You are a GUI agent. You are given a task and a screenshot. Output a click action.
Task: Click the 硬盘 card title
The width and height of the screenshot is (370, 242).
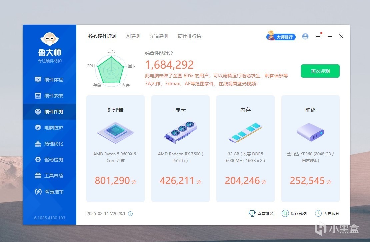point(310,110)
